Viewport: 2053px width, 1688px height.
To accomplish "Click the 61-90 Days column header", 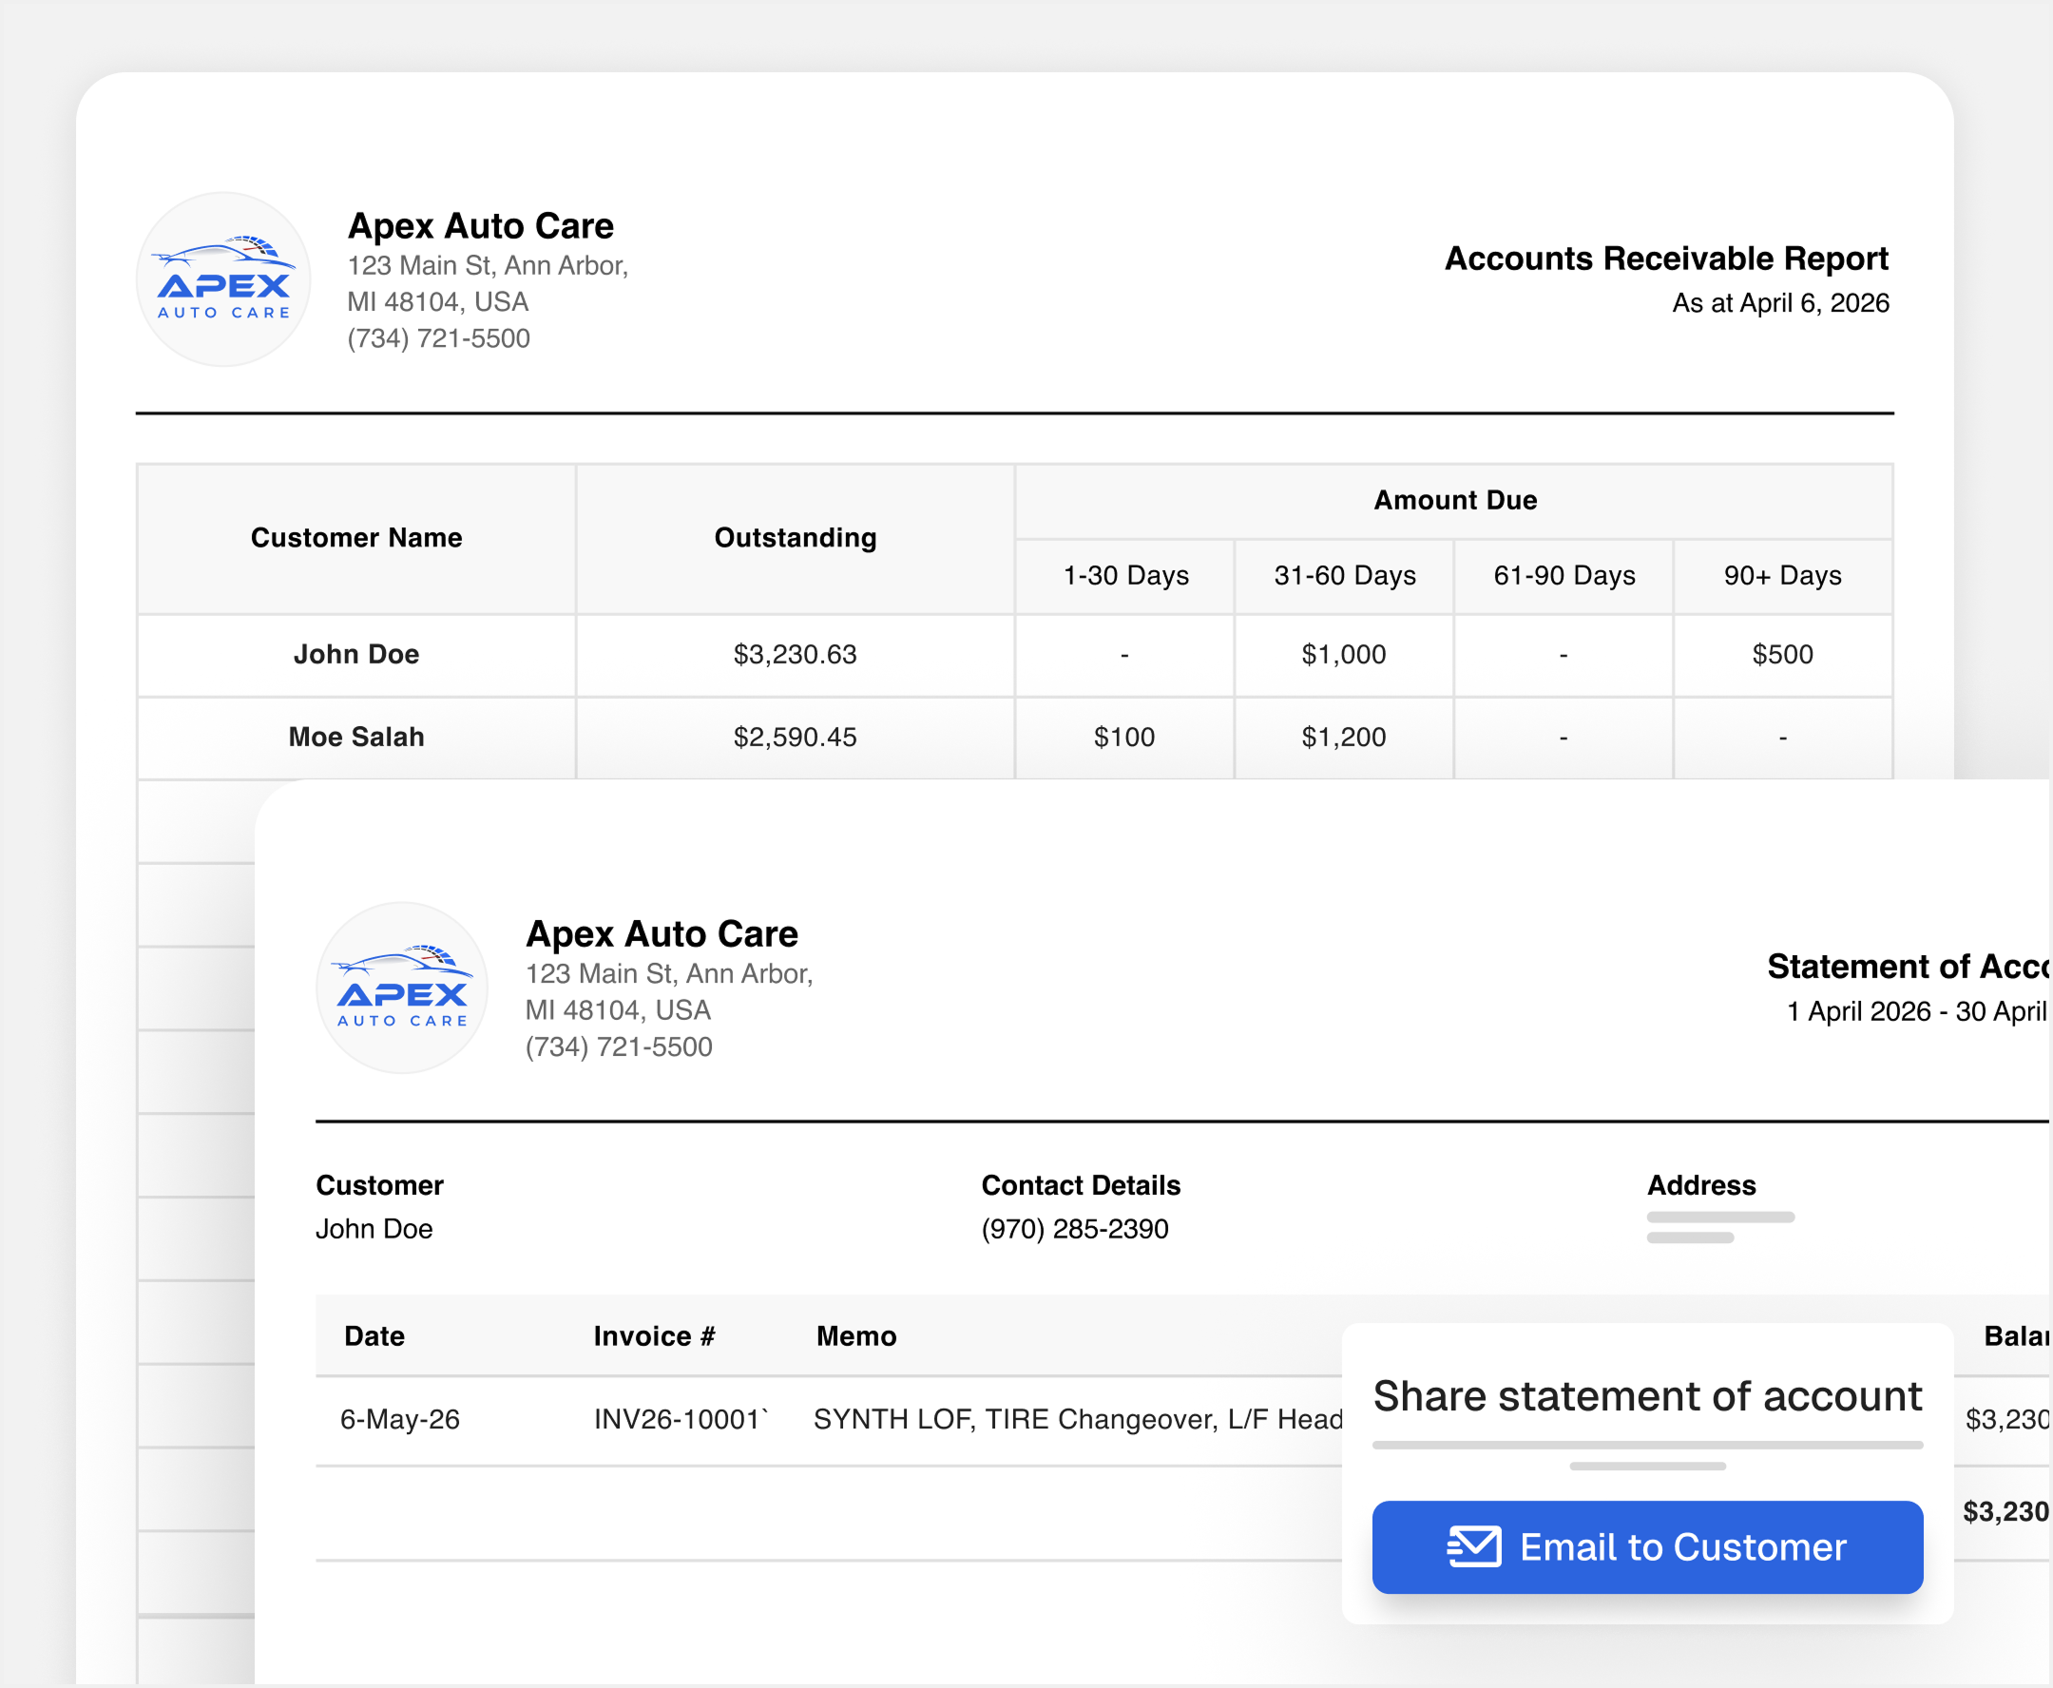I will (x=1564, y=576).
